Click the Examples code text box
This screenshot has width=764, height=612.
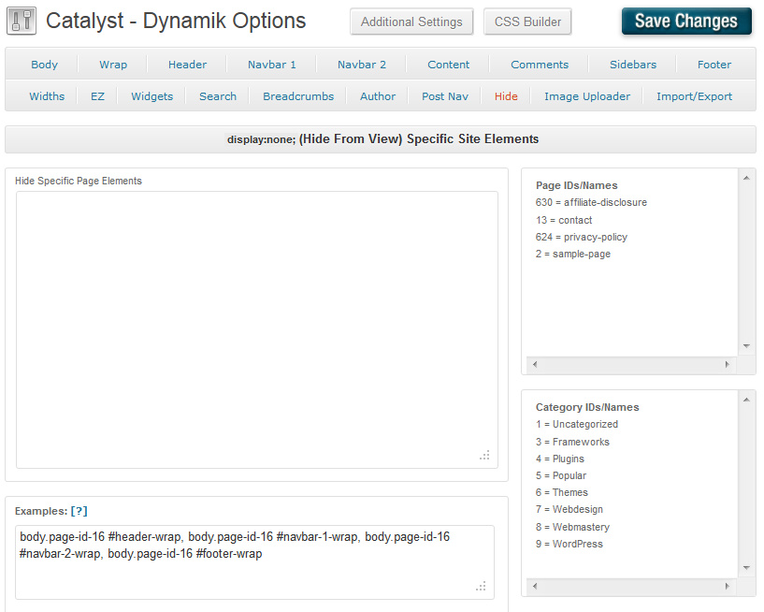pyautogui.click(x=254, y=561)
